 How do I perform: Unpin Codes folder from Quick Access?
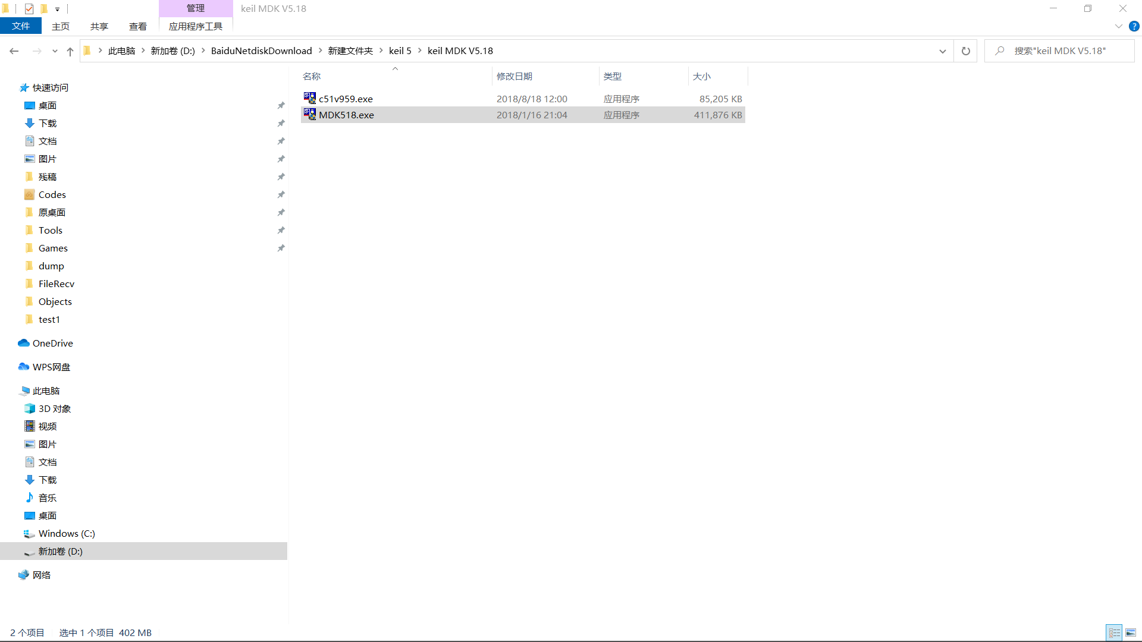[x=281, y=194]
